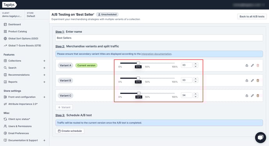269x146 pixels.
Task: Delete Variant A with trash icon
Action: 258,65
